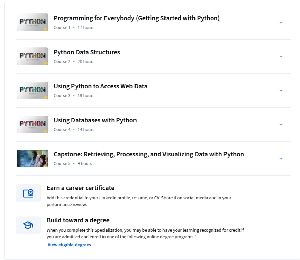Screen dimensions: 300x260
Task: Select the Using Python to Access Web Data thumbnail
Action: 32,90
